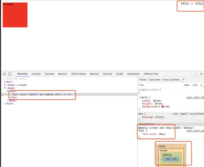The image size is (204, 167).
Task: Switch to the Console tab
Action: (x=36, y=74)
